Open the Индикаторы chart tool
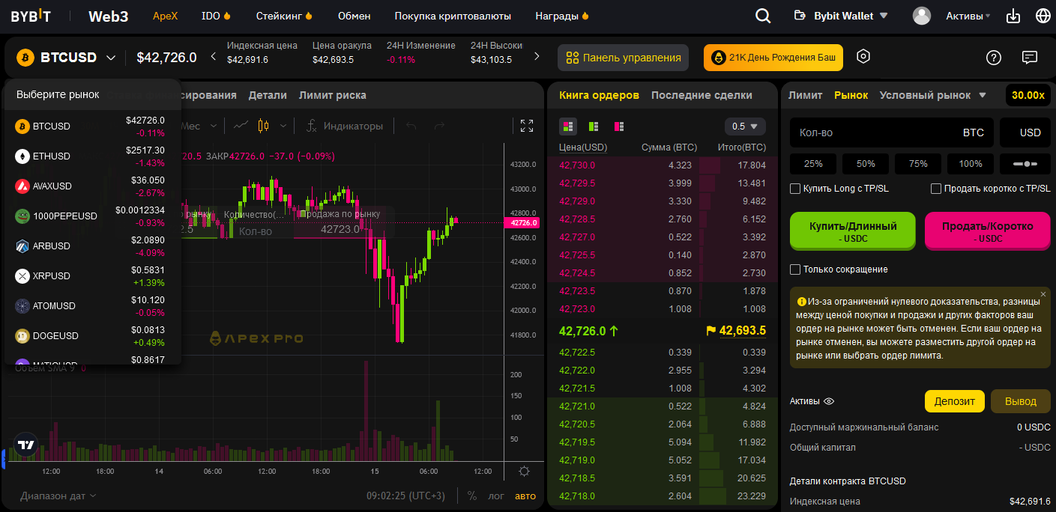 click(345, 126)
